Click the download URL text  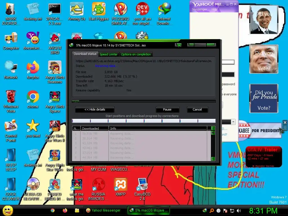click(143, 61)
